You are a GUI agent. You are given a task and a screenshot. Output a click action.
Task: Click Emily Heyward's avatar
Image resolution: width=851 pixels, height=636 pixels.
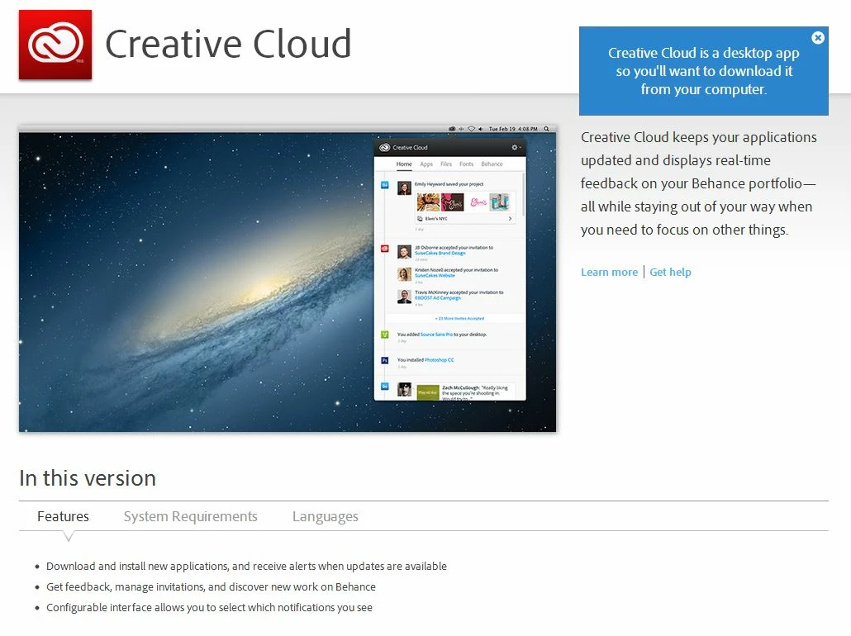click(404, 187)
